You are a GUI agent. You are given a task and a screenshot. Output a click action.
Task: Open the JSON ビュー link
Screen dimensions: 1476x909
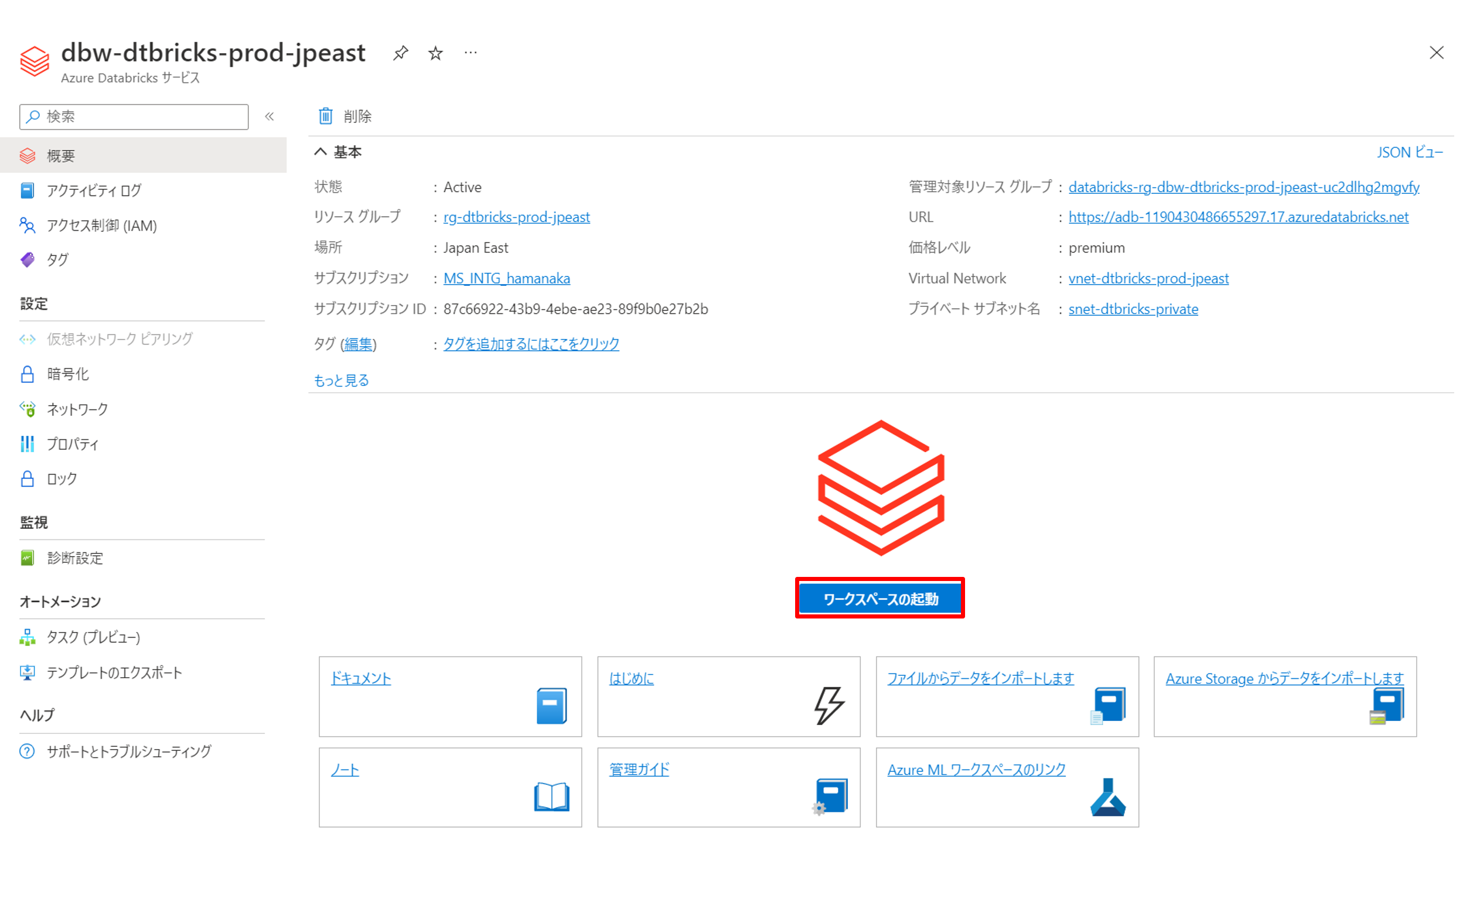coord(1409,152)
